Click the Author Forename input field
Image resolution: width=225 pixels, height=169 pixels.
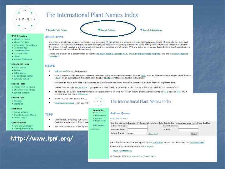coord(137,126)
